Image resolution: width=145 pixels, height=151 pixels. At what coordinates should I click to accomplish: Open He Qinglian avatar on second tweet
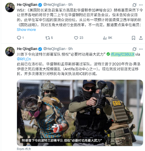[x=10, y=52]
